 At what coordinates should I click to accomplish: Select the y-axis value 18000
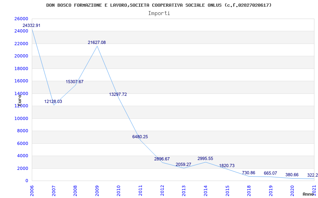21,69
